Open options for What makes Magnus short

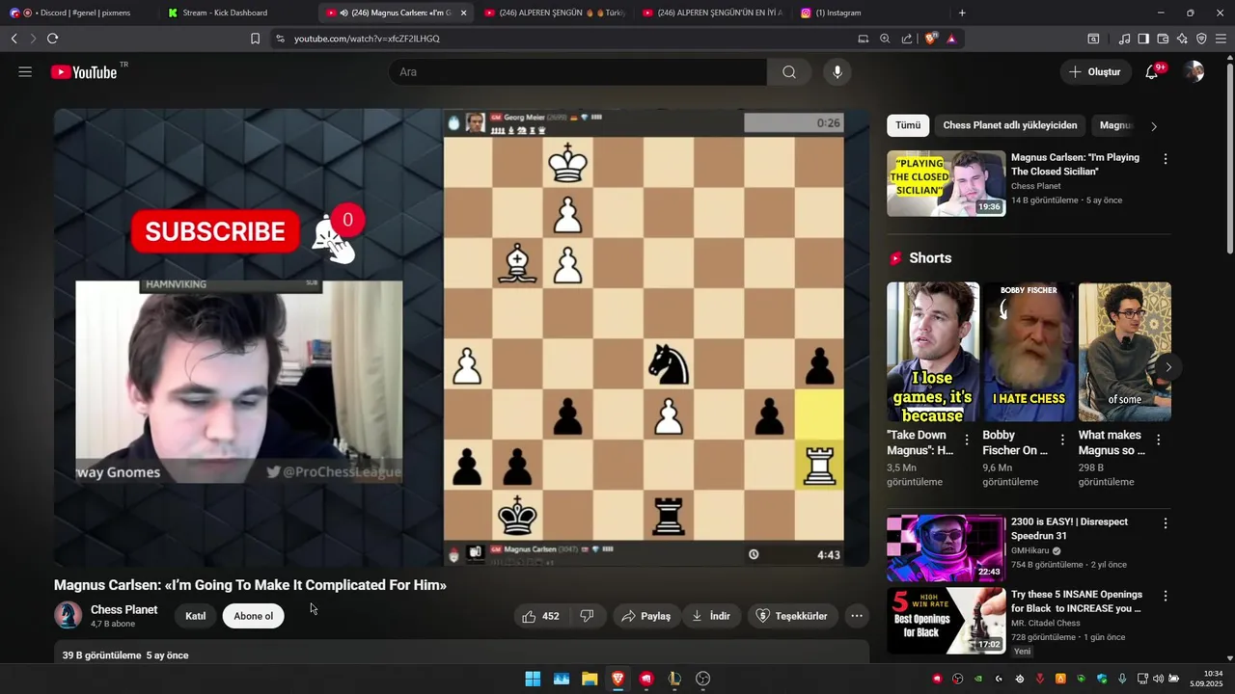(1159, 440)
